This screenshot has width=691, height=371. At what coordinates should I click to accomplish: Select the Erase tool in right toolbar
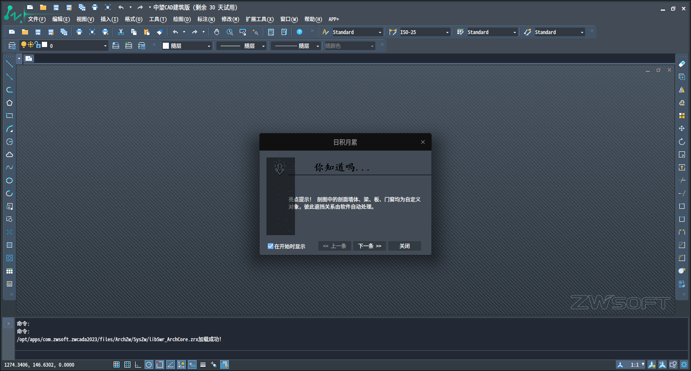682,64
